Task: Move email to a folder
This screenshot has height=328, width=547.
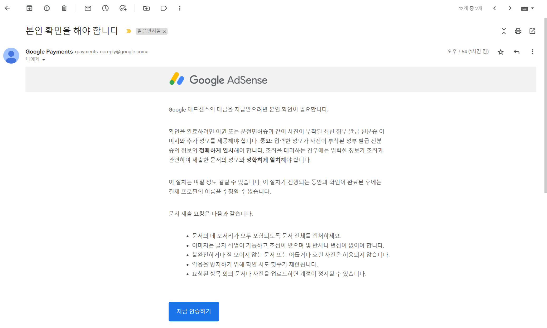Action: tap(146, 8)
